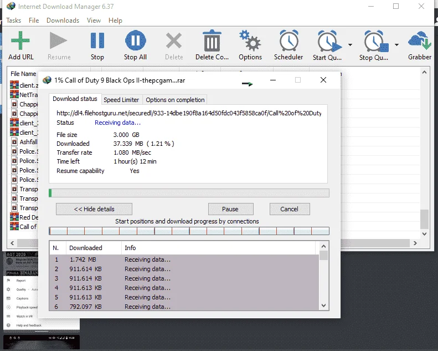Select the Call of file row
438x351 pixels.
[x=24, y=226]
